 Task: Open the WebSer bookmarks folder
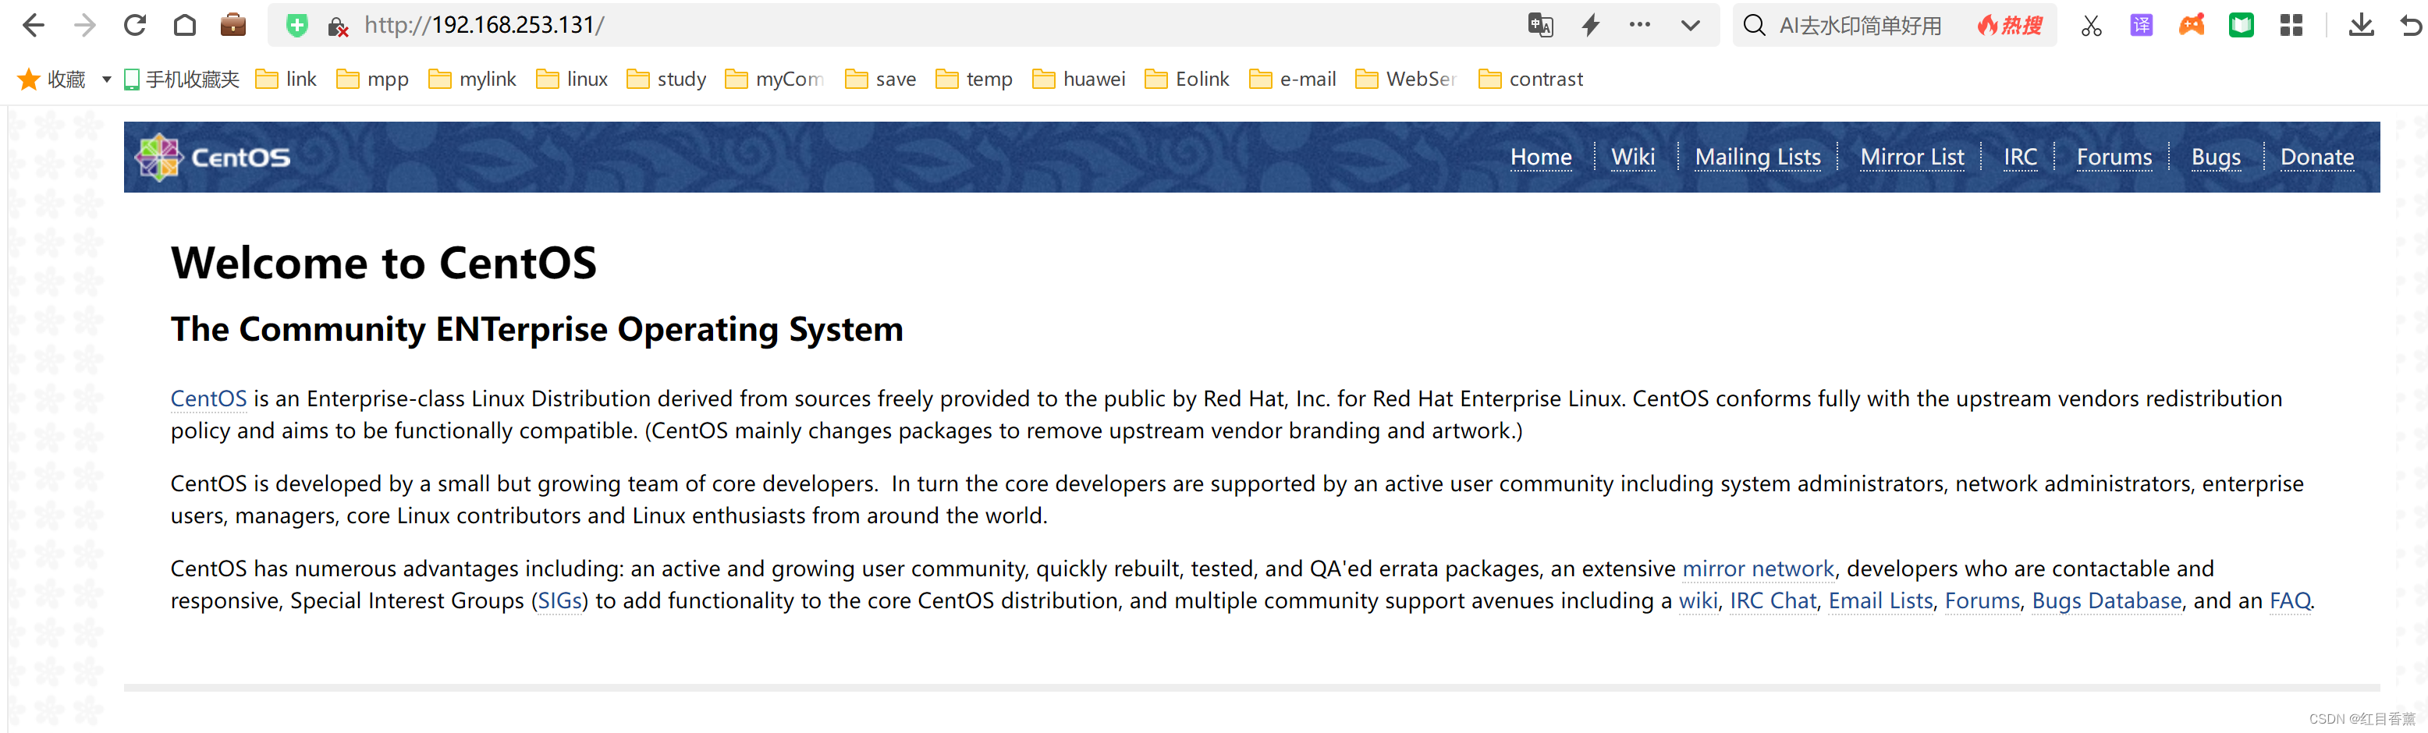coord(1406,79)
